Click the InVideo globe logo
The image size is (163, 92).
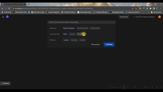[7, 17]
